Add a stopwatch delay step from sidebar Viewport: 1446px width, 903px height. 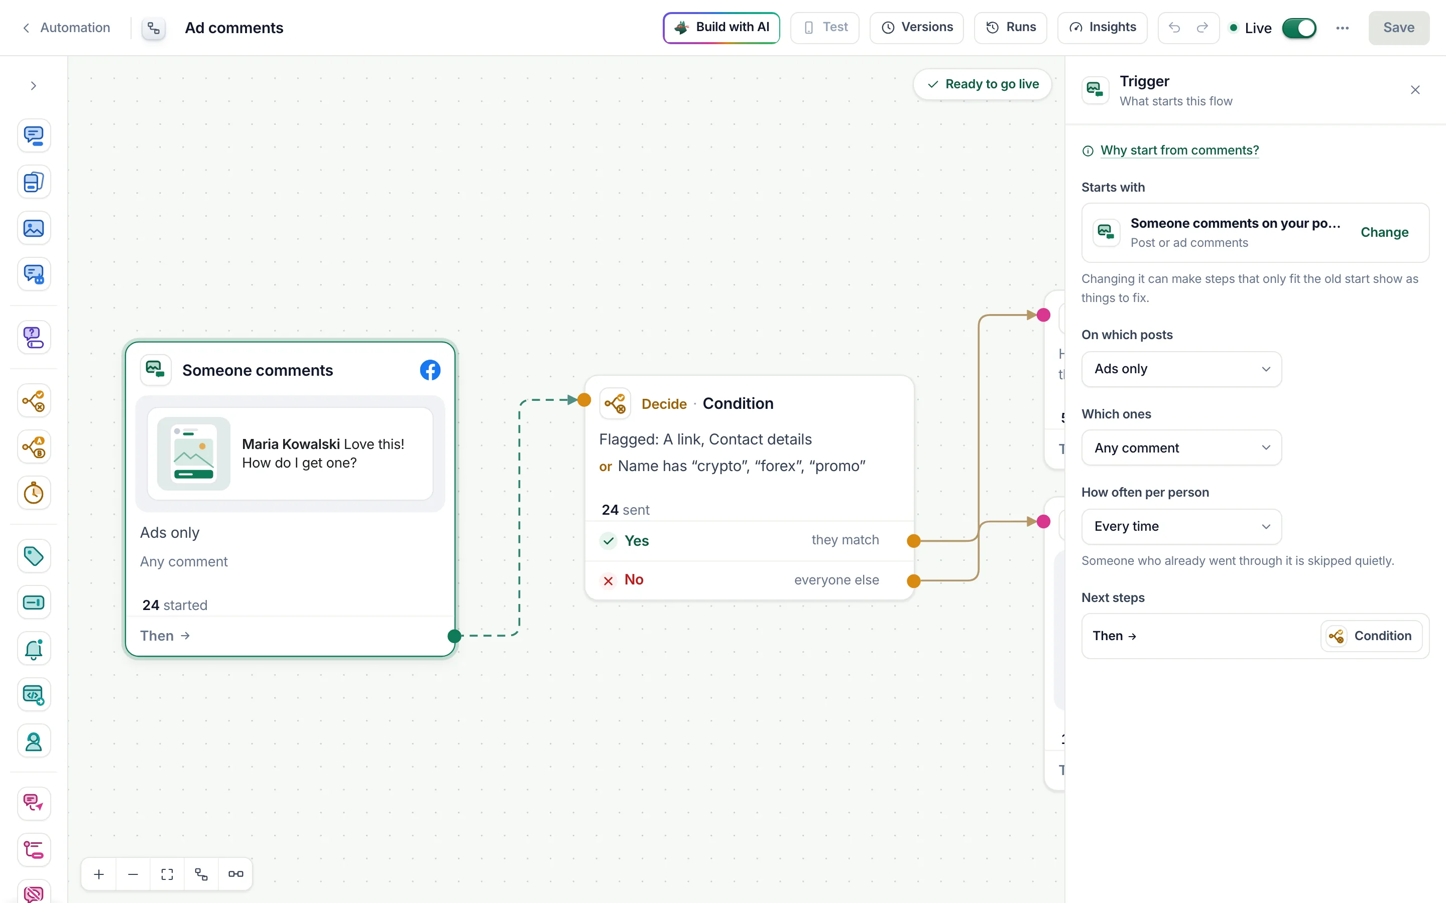34,493
